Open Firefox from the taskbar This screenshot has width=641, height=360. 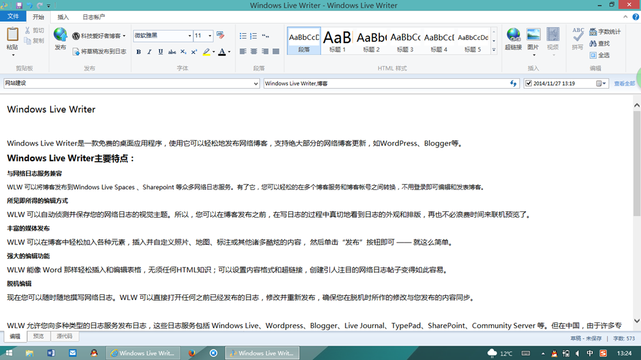192,353
